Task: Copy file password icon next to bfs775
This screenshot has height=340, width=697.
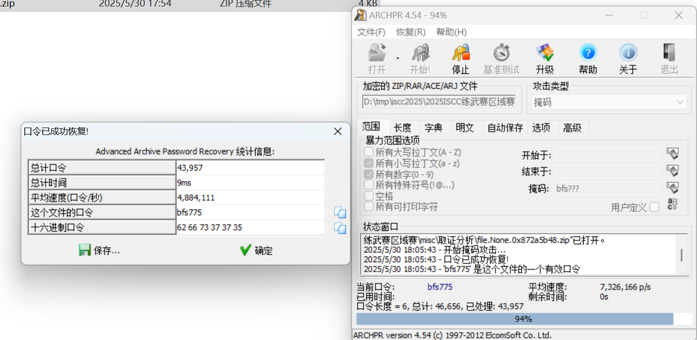Action: [x=340, y=213]
